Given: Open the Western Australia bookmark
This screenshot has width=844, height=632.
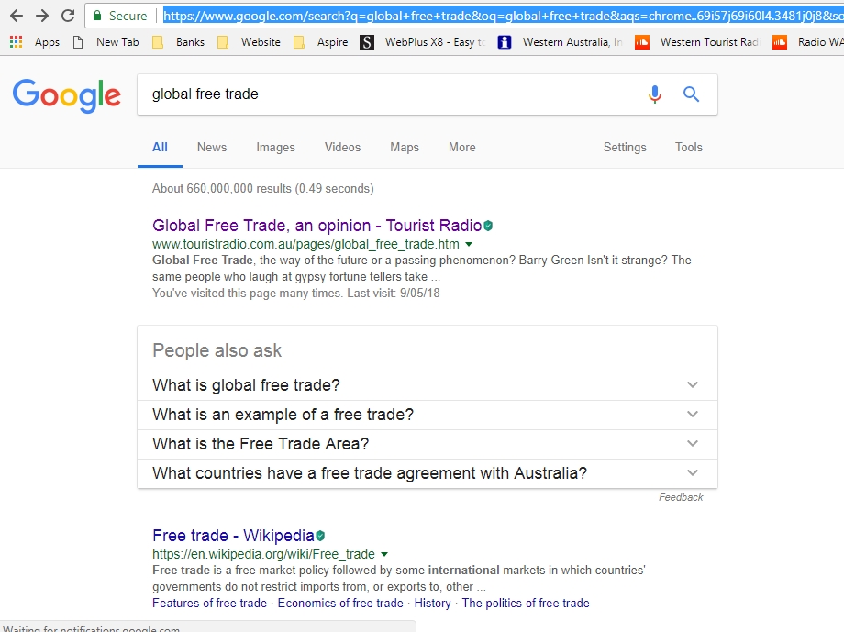Looking at the screenshot, I should pyautogui.click(x=560, y=42).
